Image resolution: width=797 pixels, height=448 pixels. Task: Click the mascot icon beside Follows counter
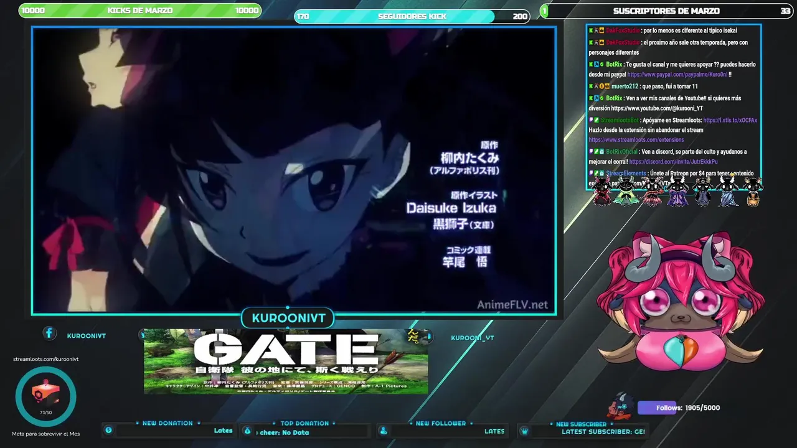(621, 406)
